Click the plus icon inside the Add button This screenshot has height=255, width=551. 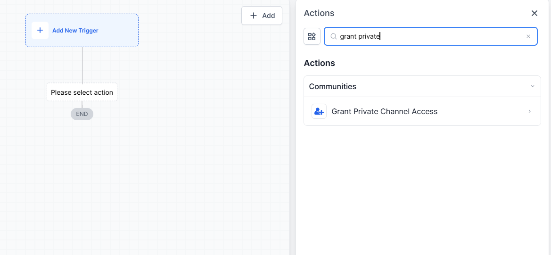(254, 16)
